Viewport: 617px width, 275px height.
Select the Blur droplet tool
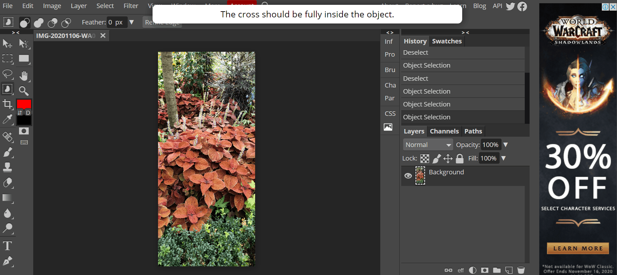click(7, 213)
